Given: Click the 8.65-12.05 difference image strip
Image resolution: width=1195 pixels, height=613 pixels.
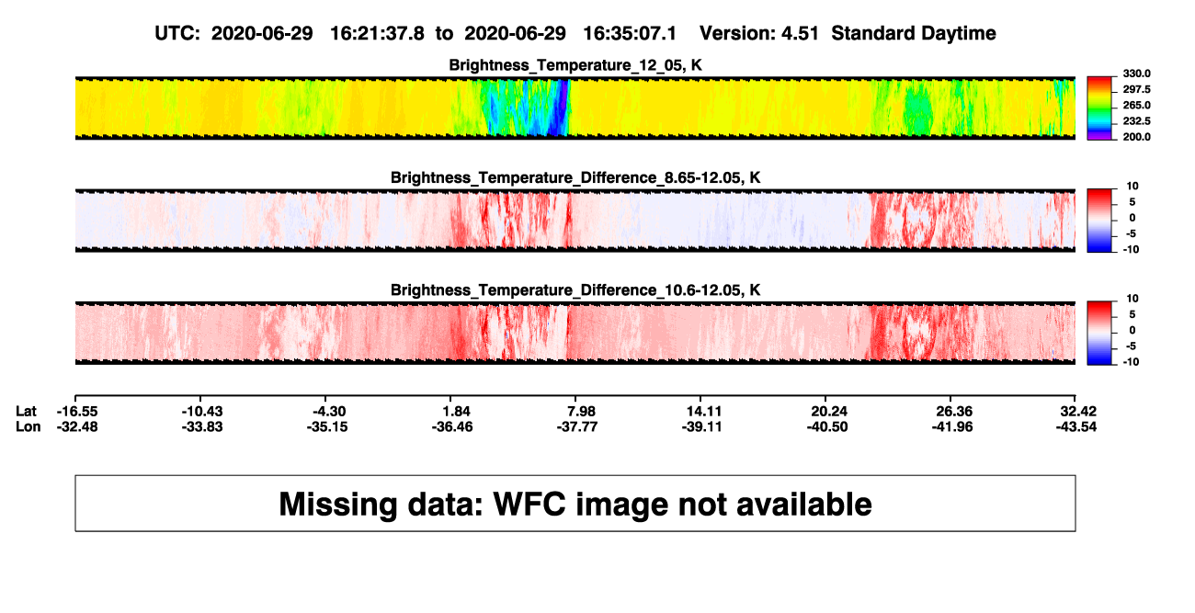Looking at the screenshot, I should 575,221.
